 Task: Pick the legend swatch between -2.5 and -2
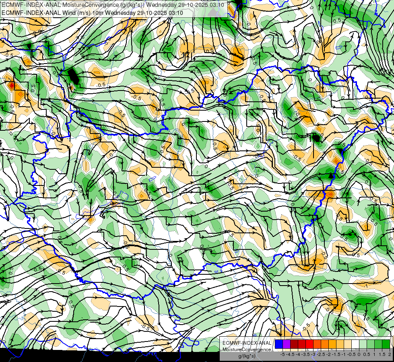click(x=325, y=344)
